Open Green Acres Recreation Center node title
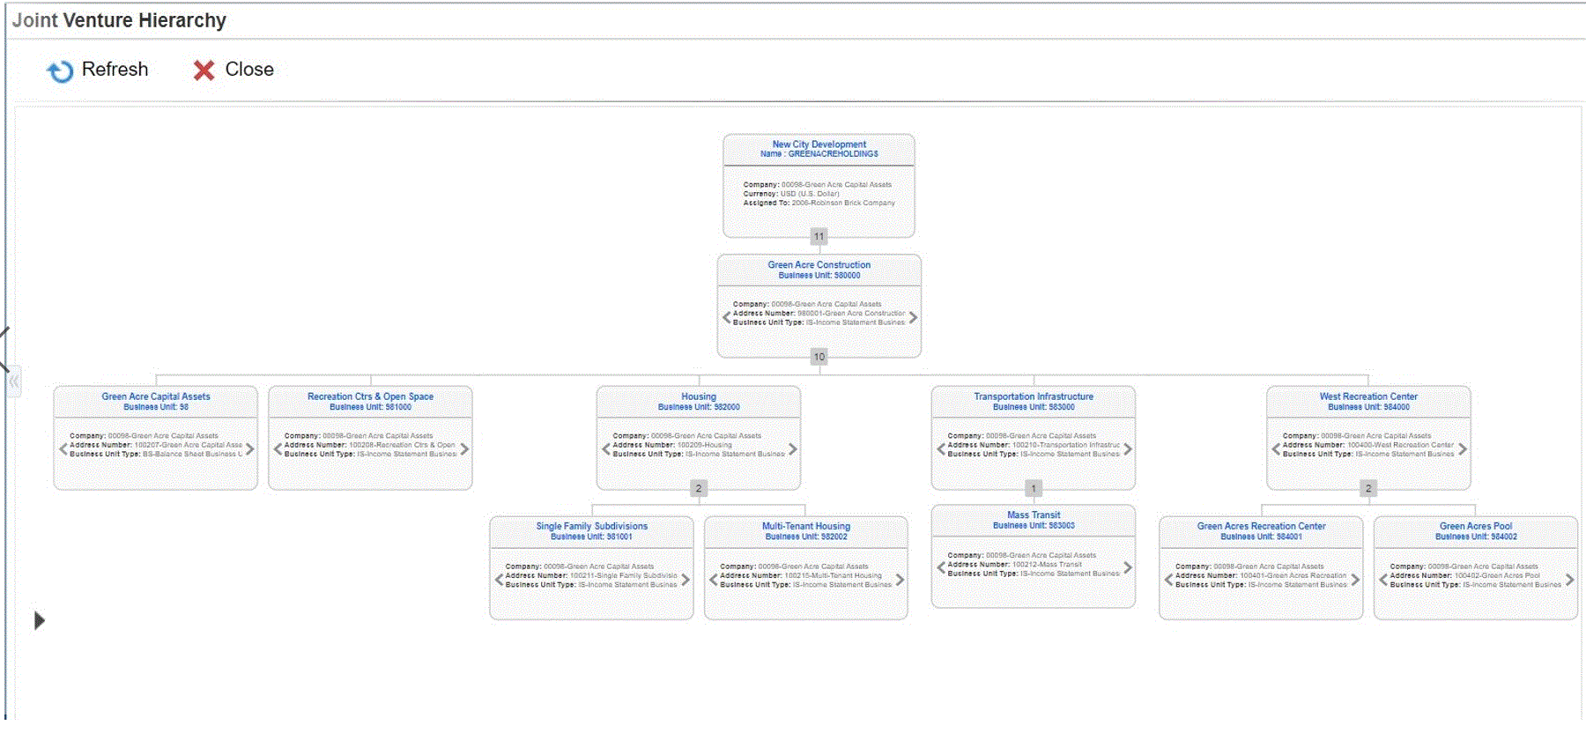This screenshot has height=733, width=1586. coord(1261,526)
